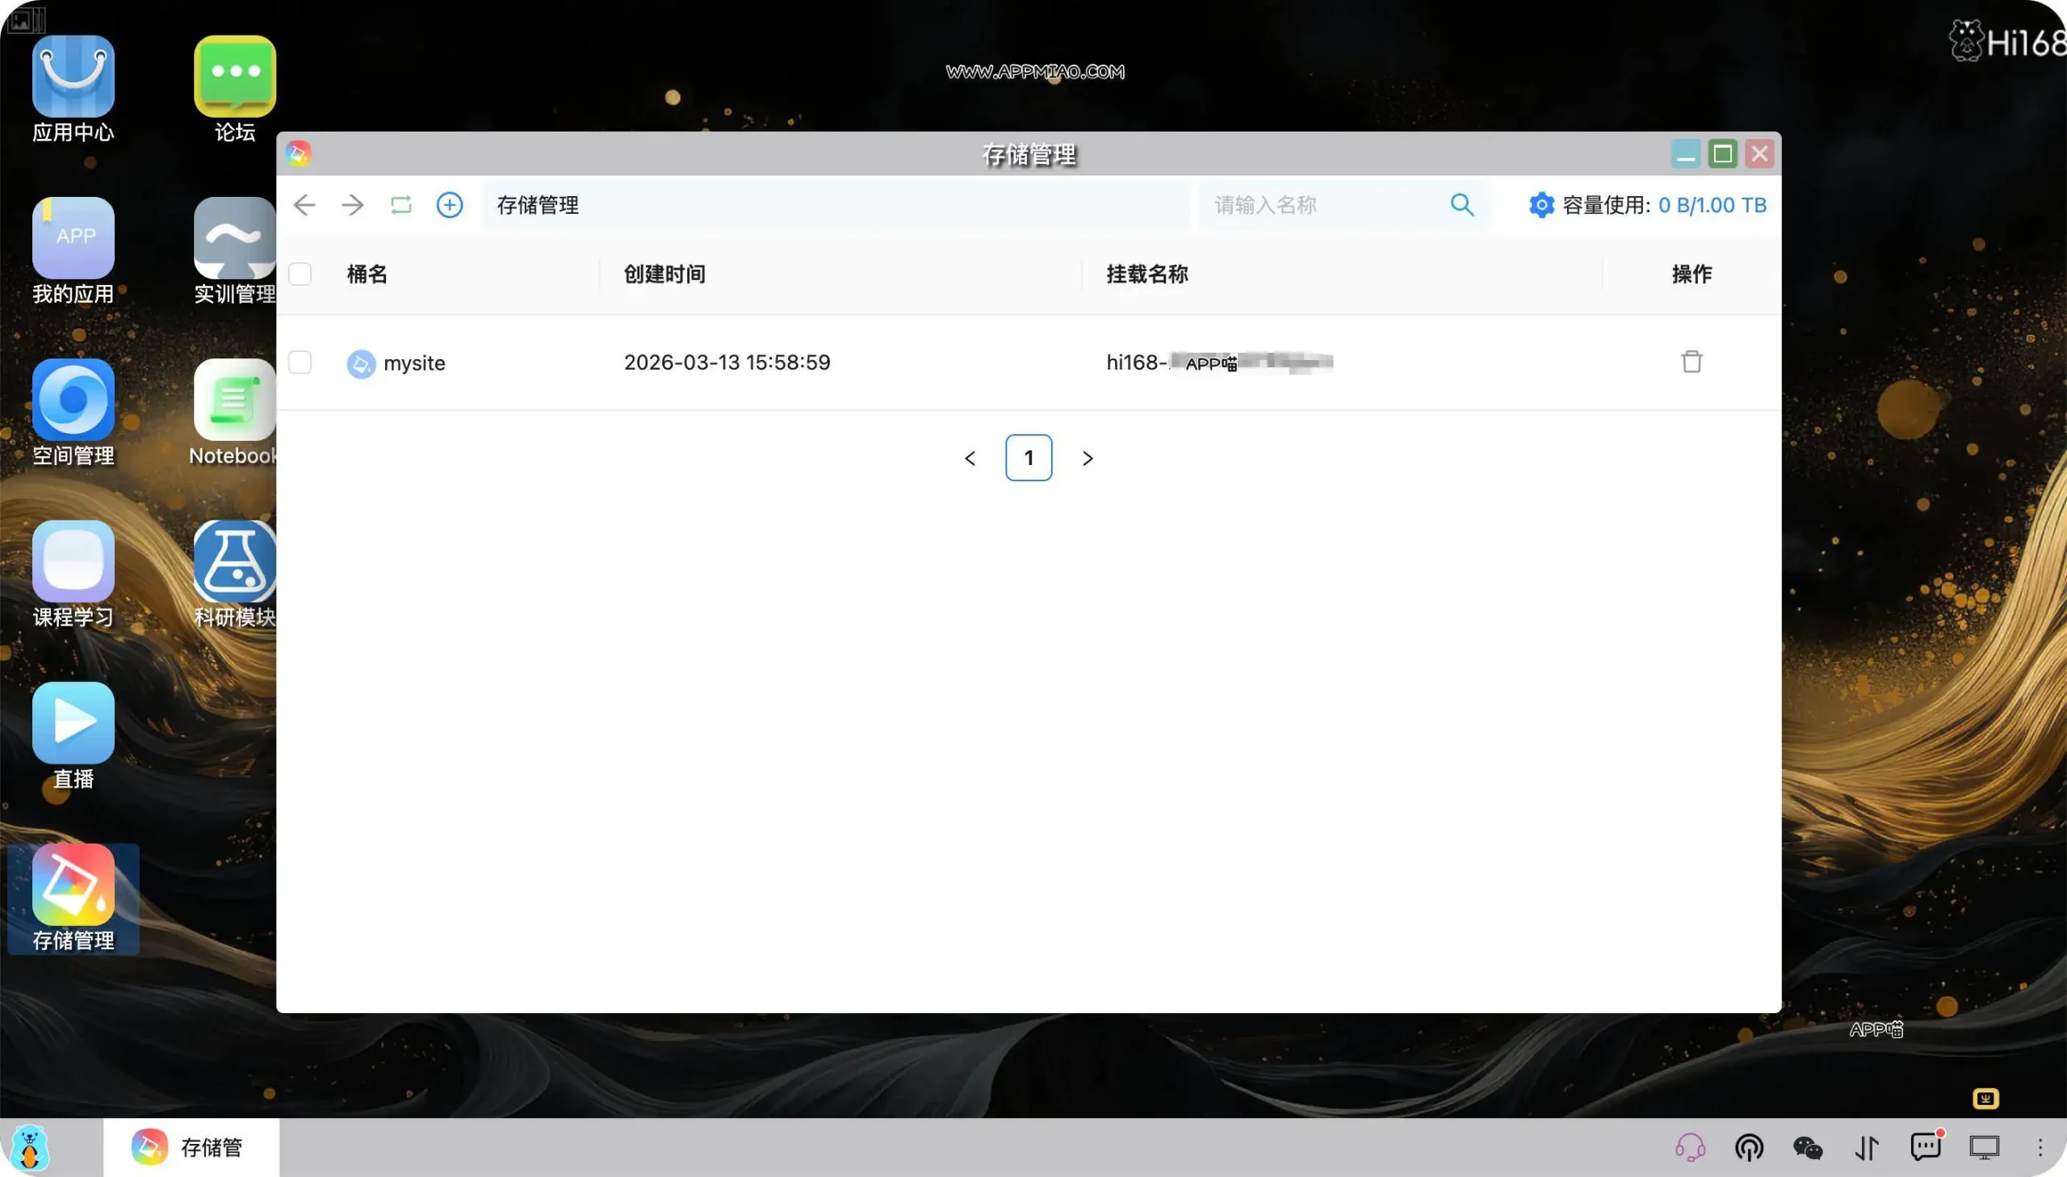Click the add bucket plus icon

[x=450, y=205]
